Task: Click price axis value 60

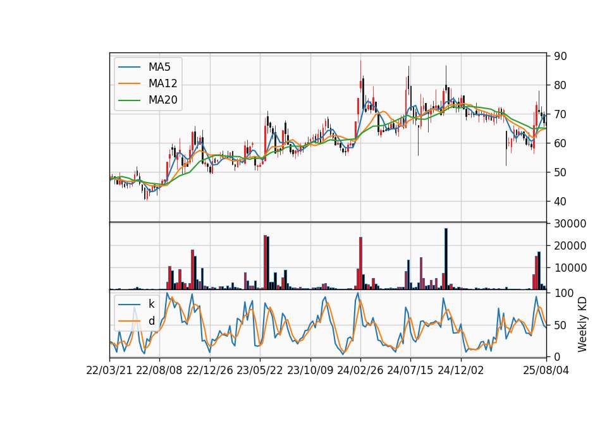Action: coord(560,143)
